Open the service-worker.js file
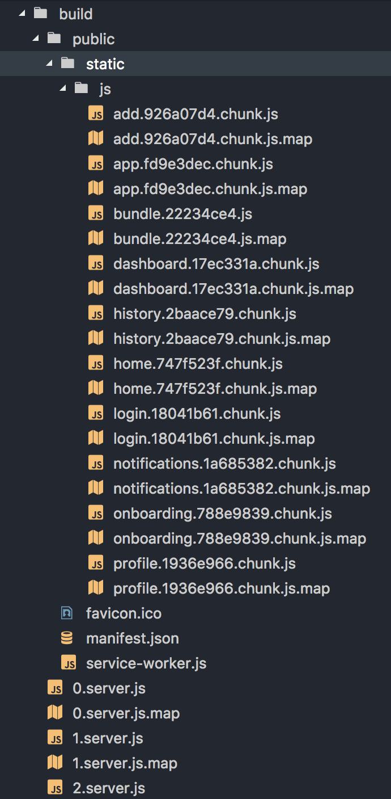 tap(146, 663)
